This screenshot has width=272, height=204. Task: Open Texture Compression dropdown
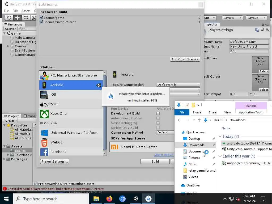click(178, 85)
